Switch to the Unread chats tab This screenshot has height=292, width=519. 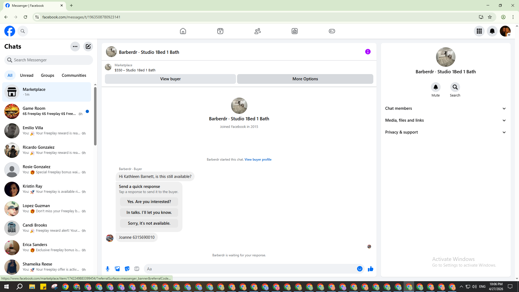click(26, 75)
